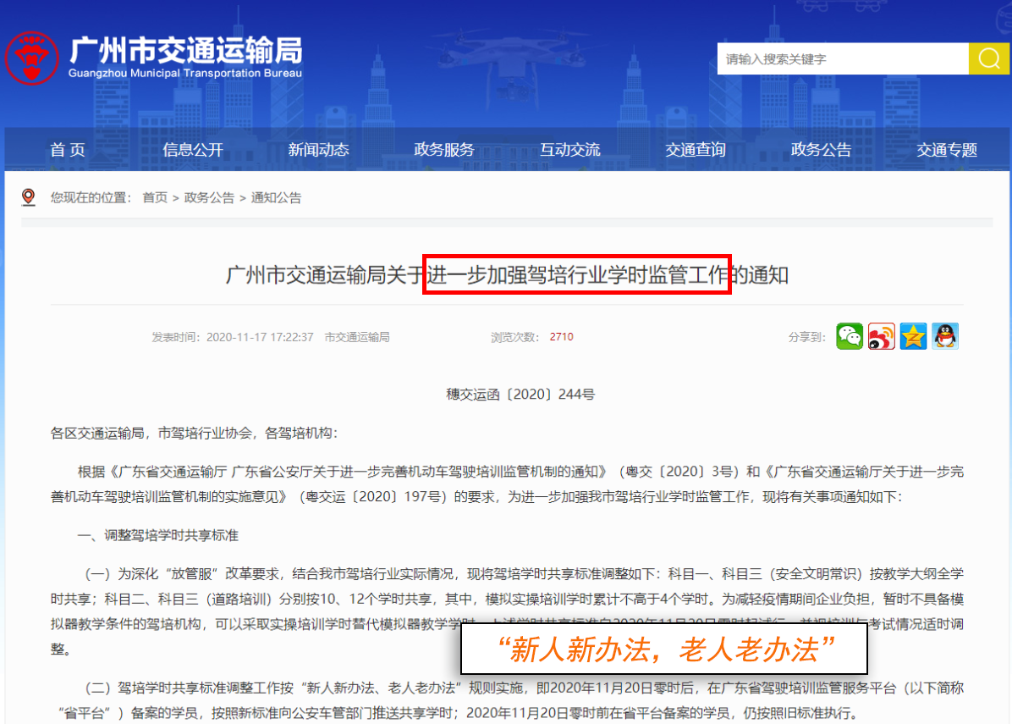The width and height of the screenshot is (1012, 724).
Task: Share the notice via WeChat icon
Action: pos(850,336)
